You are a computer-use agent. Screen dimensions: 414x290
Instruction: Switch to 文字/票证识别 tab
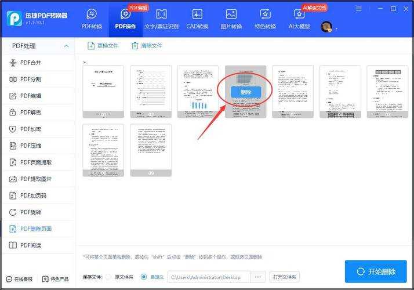point(161,19)
